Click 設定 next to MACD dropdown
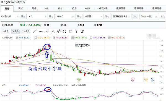This screenshot has width=166, height=101. [79, 16]
